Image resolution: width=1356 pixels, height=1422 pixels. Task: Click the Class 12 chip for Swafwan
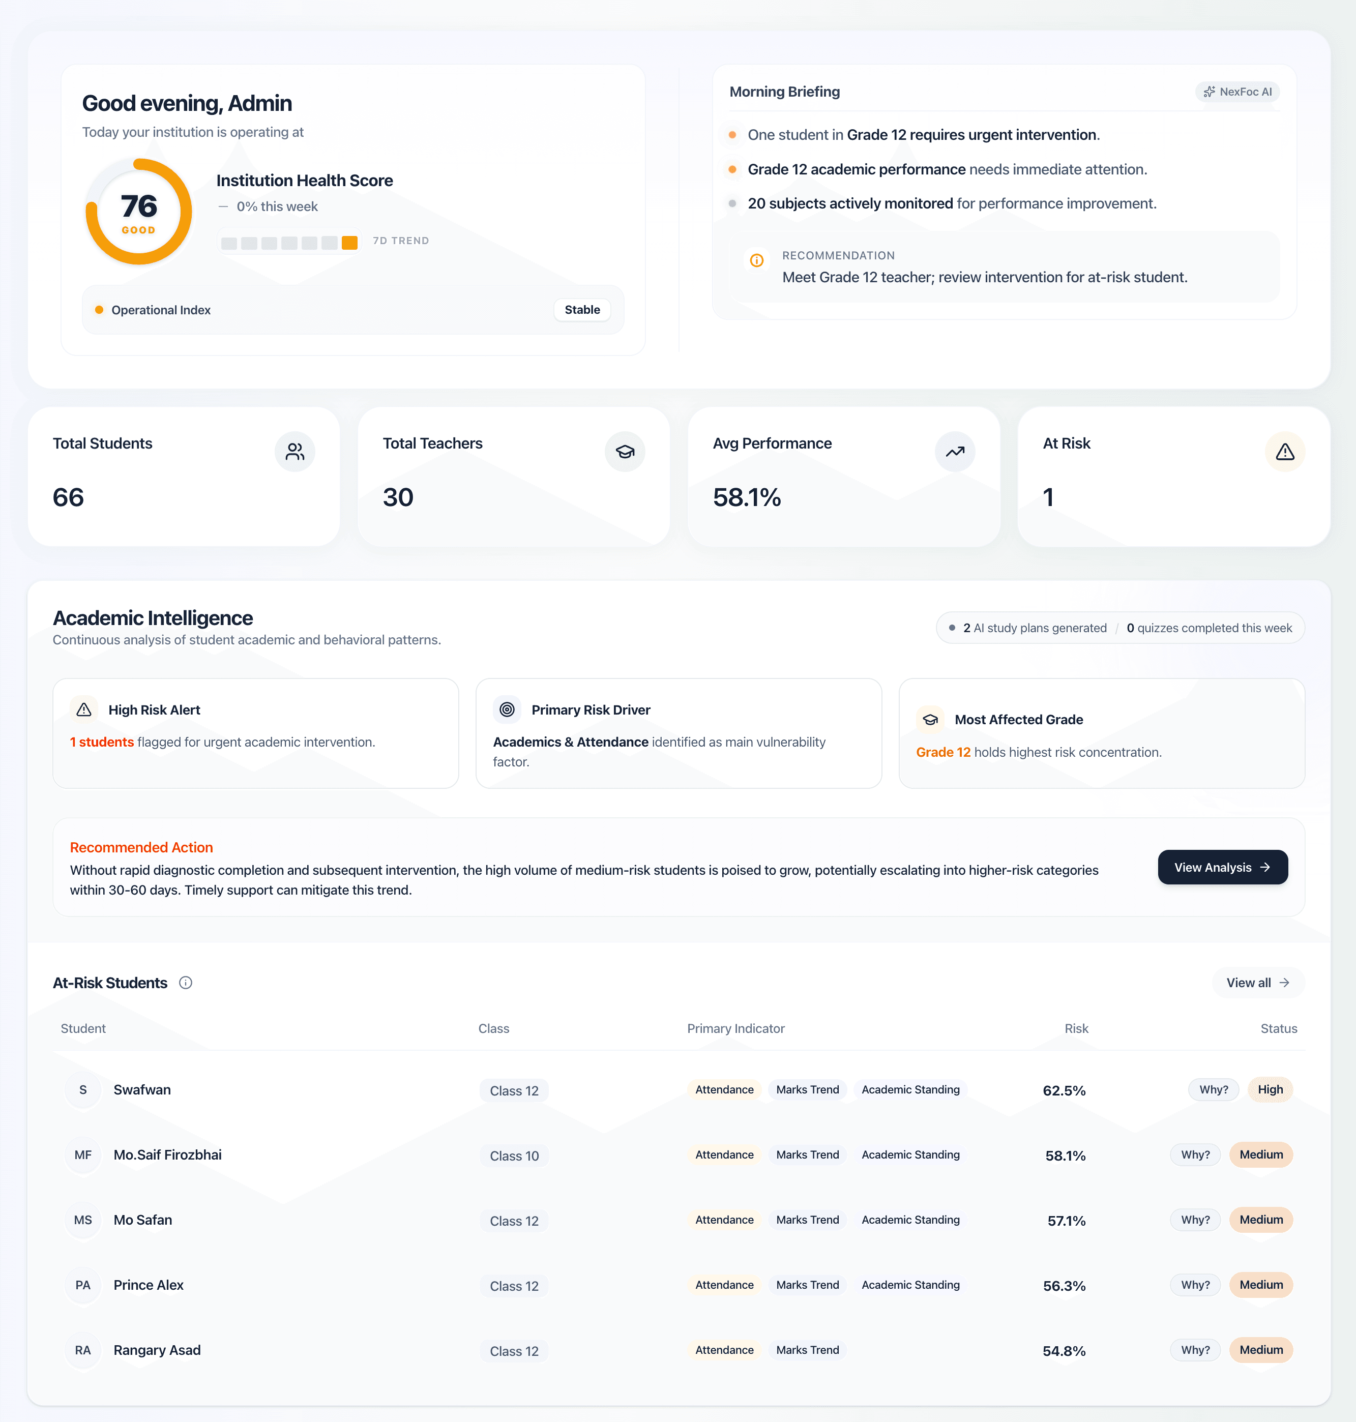pos(514,1091)
